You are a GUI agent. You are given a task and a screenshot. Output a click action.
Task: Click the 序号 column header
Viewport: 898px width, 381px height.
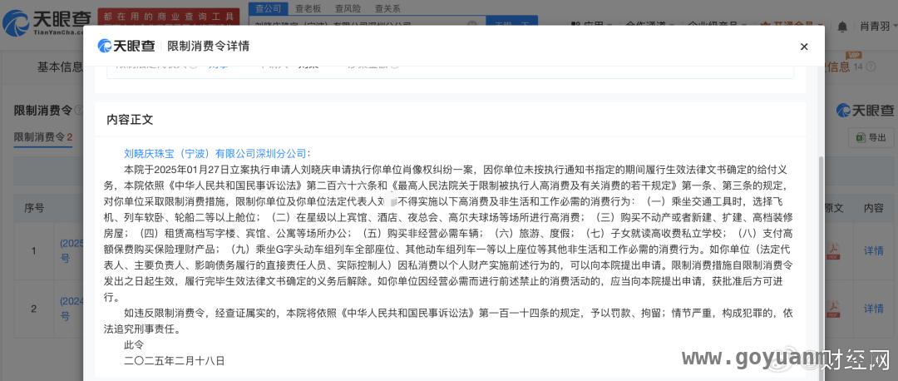(34, 207)
